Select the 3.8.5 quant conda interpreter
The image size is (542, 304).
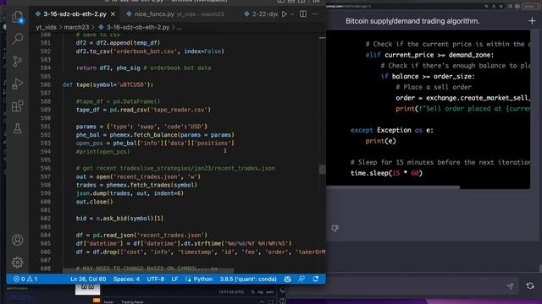click(248, 279)
